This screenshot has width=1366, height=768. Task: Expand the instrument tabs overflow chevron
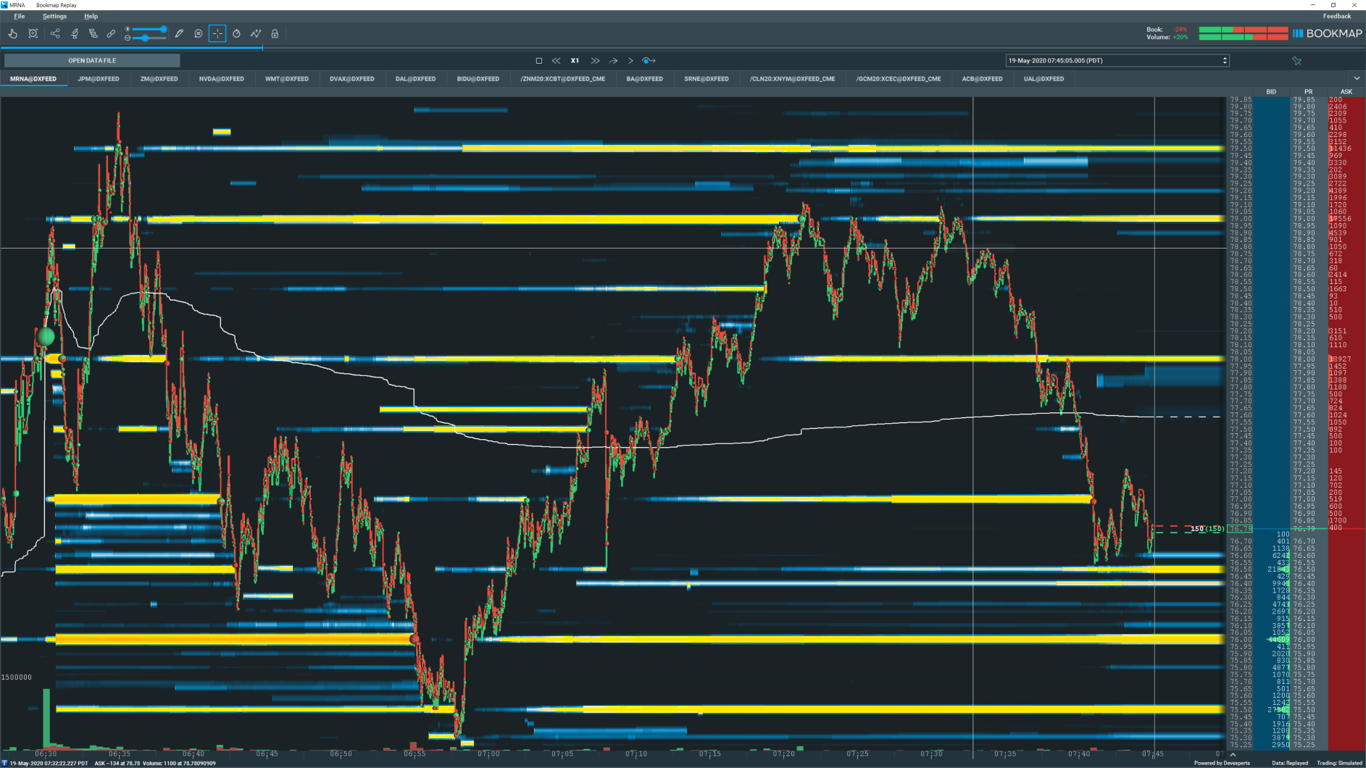pyautogui.click(x=1357, y=78)
